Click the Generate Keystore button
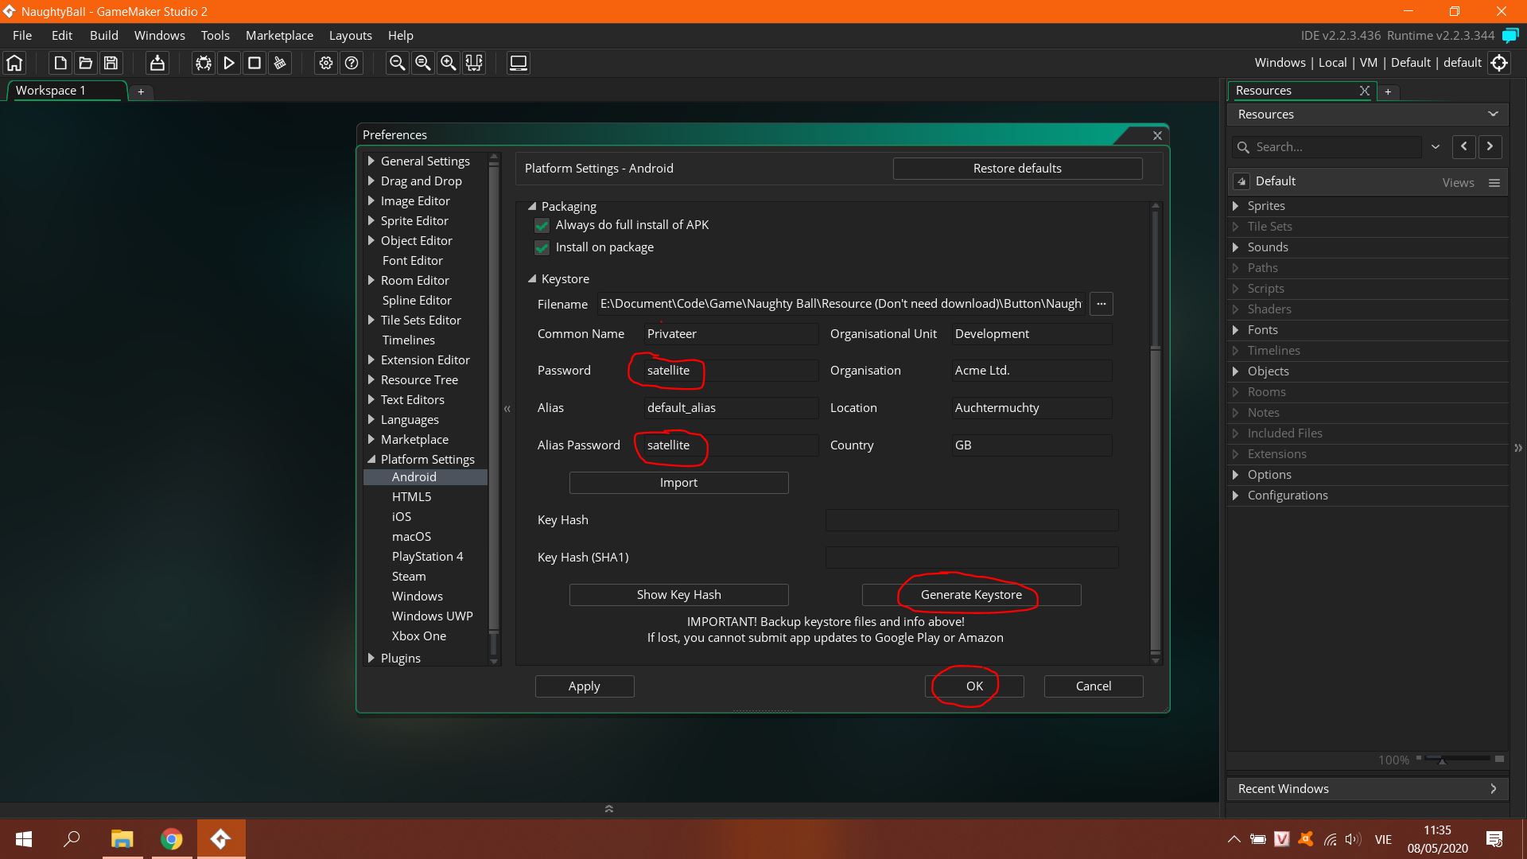1527x859 pixels. (x=970, y=595)
